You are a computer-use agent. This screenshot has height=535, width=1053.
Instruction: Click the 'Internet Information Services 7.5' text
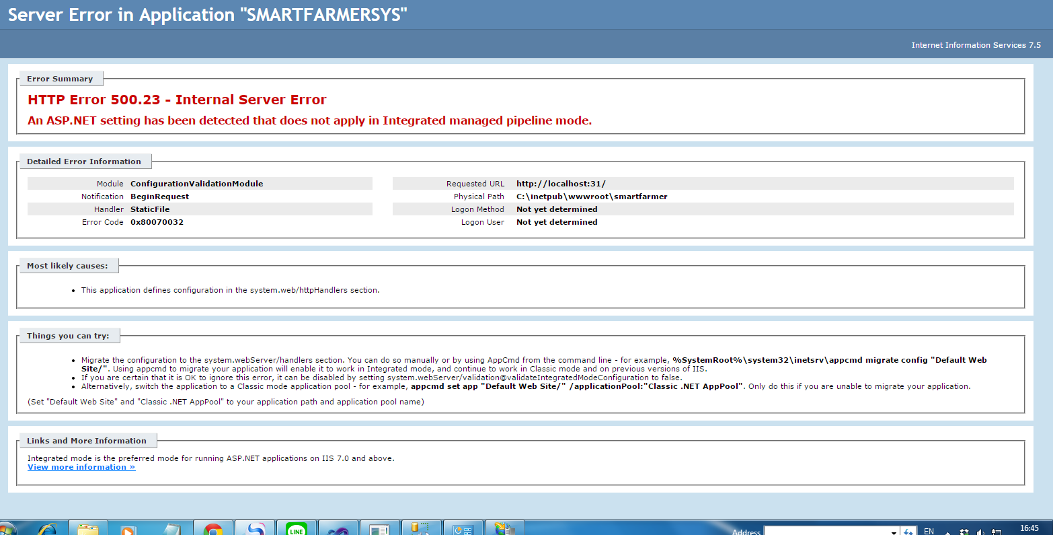pyautogui.click(x=976, y=45)
